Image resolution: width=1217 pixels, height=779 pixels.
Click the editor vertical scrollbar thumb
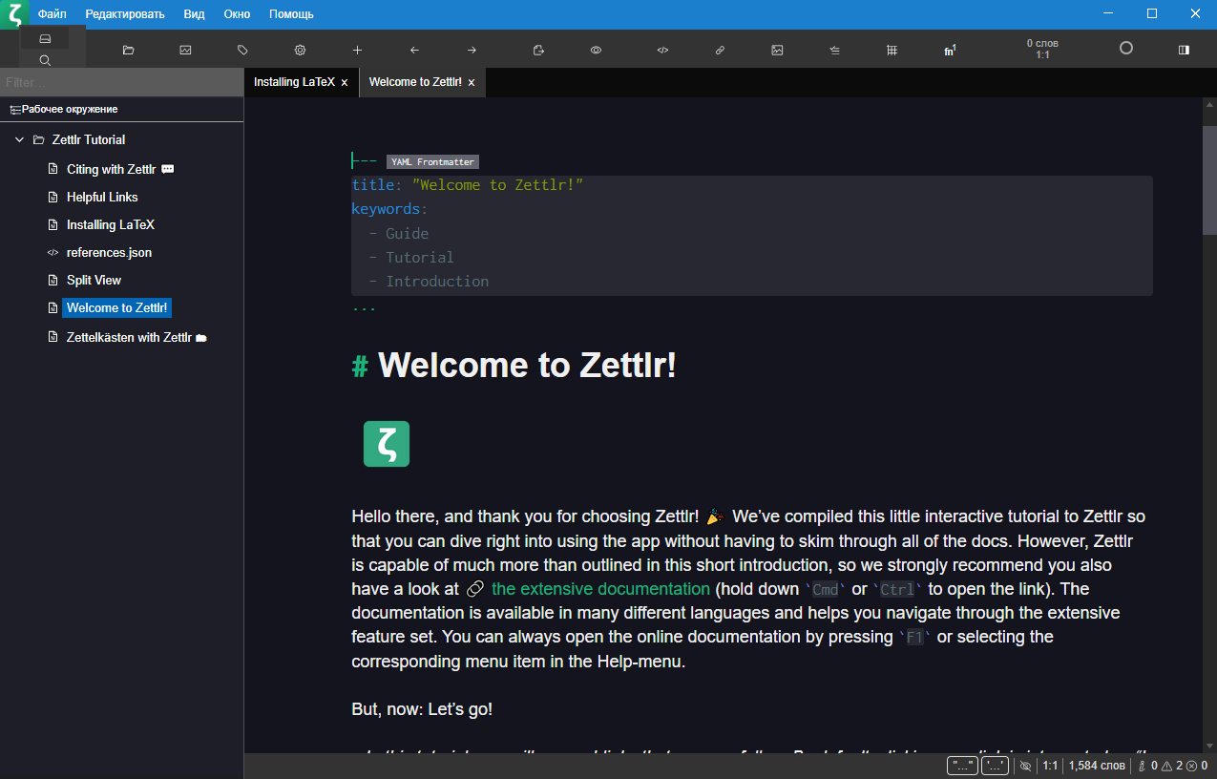(x=1209, y=179)
